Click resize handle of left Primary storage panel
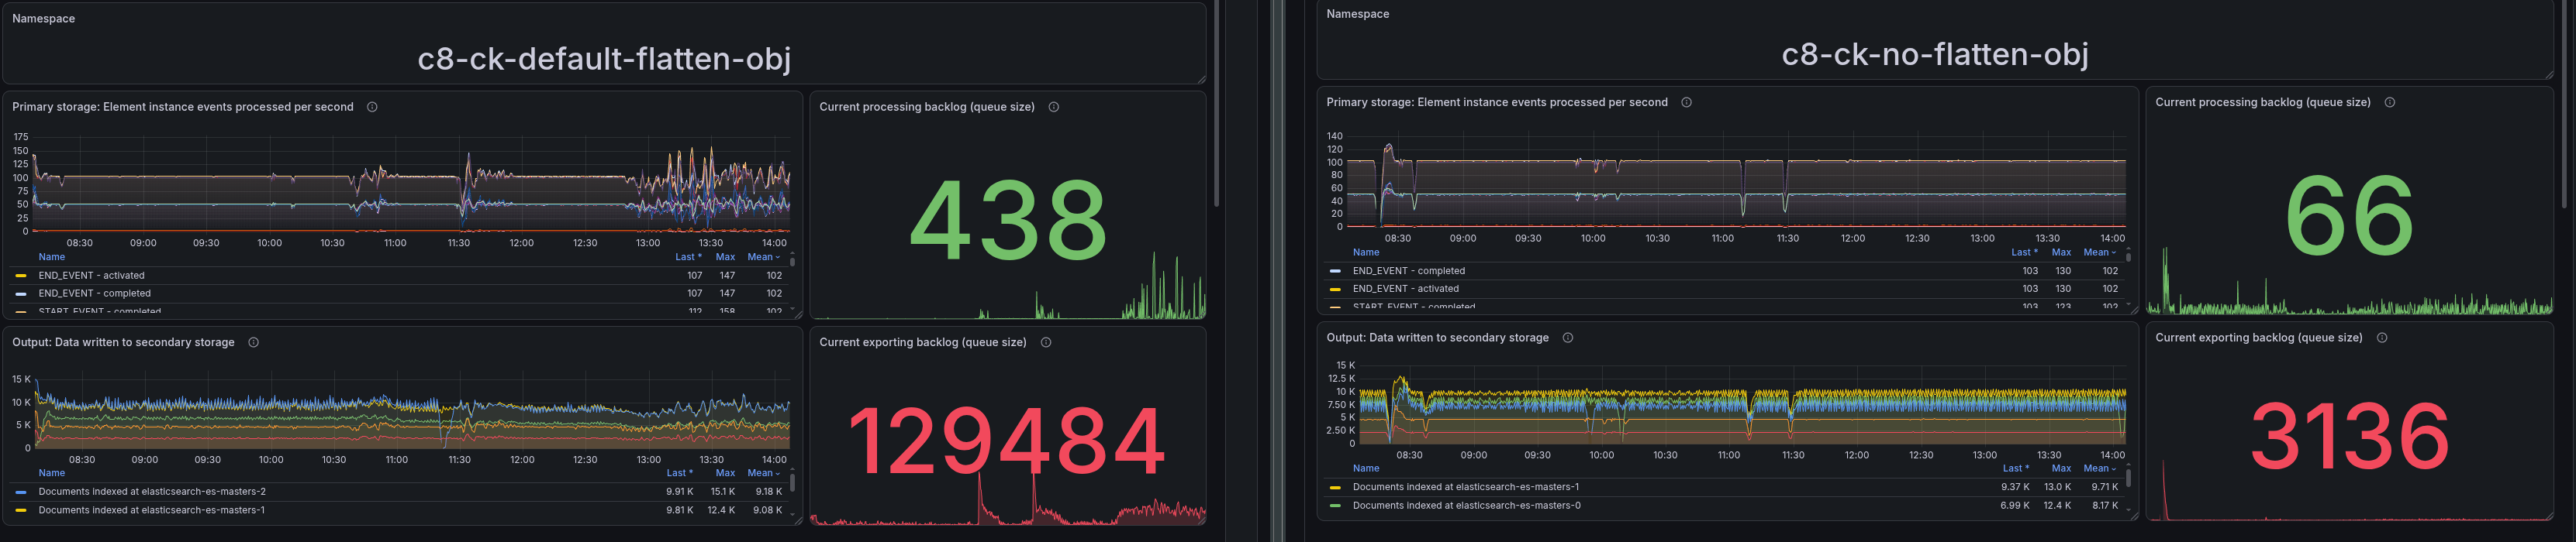Viewport: 2576px width, 542px height. [798, 314]
